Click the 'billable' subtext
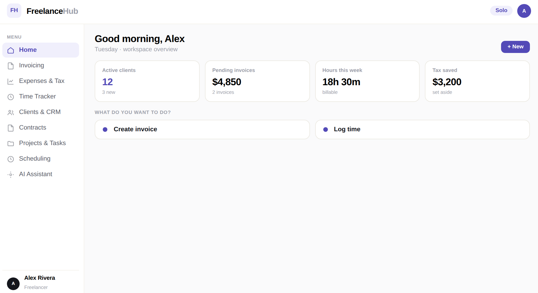 (x=330, y=92)
